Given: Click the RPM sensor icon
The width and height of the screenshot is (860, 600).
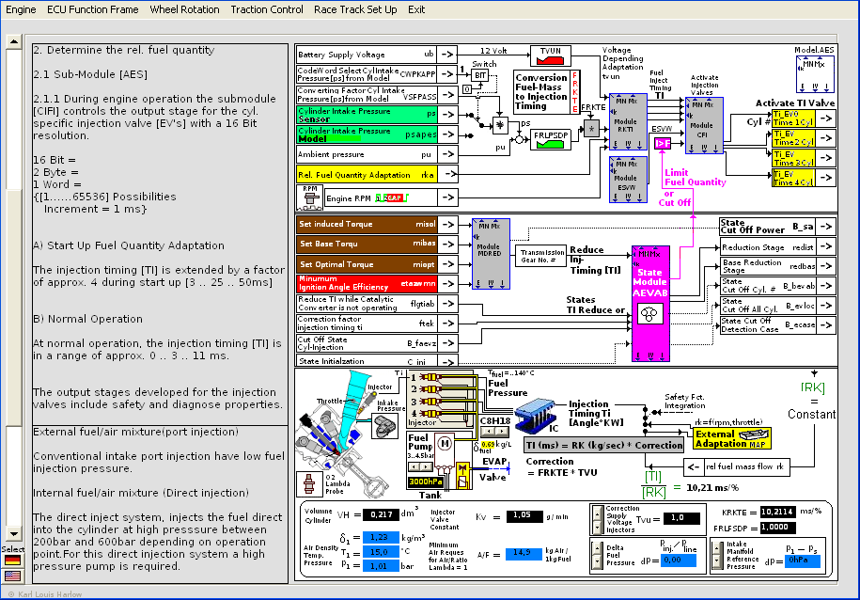Looking at the screenshot, I should click(310, 197).
